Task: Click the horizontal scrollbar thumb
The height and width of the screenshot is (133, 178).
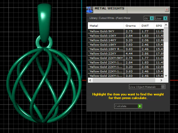Action: 124,80
